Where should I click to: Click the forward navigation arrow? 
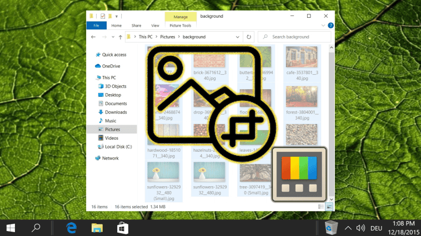pyautogui.click(x=104, y=37)
